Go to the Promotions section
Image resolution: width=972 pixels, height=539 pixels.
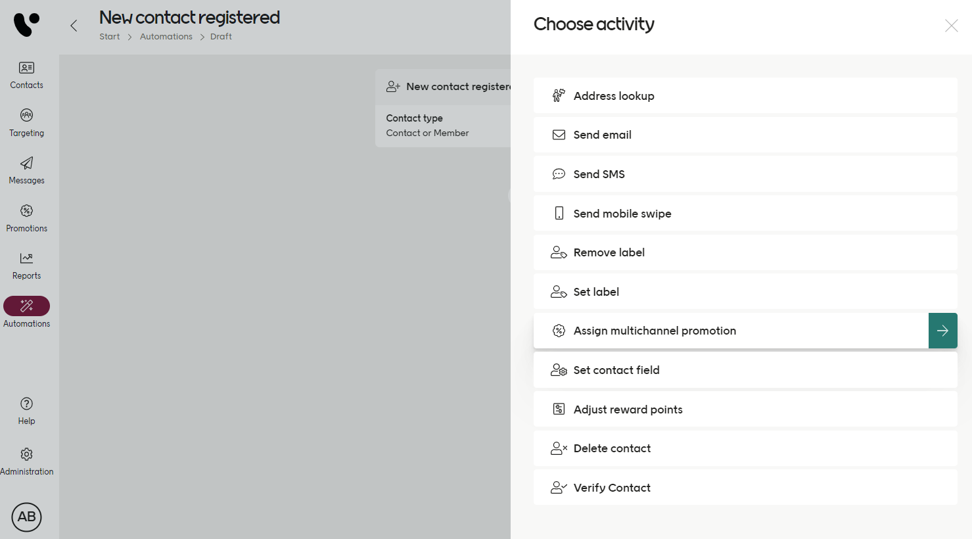26,218
